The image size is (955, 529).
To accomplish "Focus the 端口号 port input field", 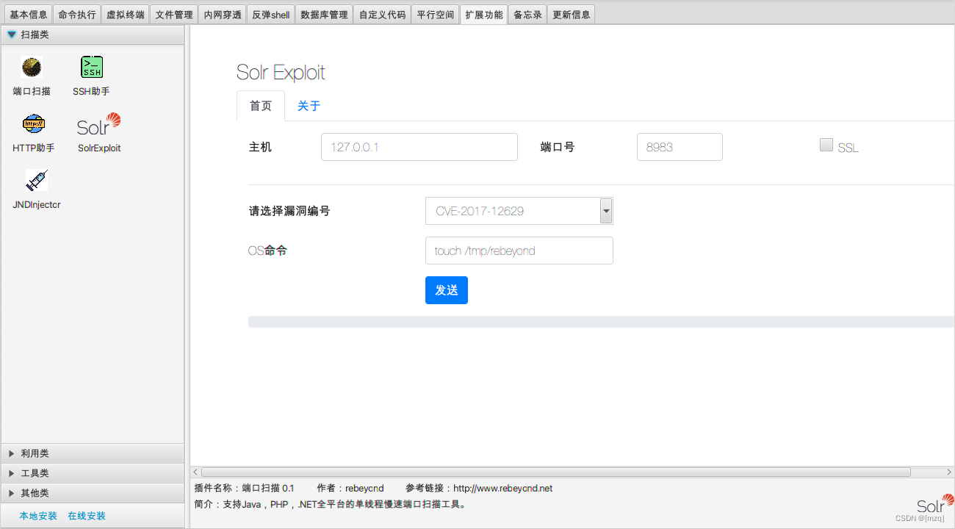I will coord(680,147).
